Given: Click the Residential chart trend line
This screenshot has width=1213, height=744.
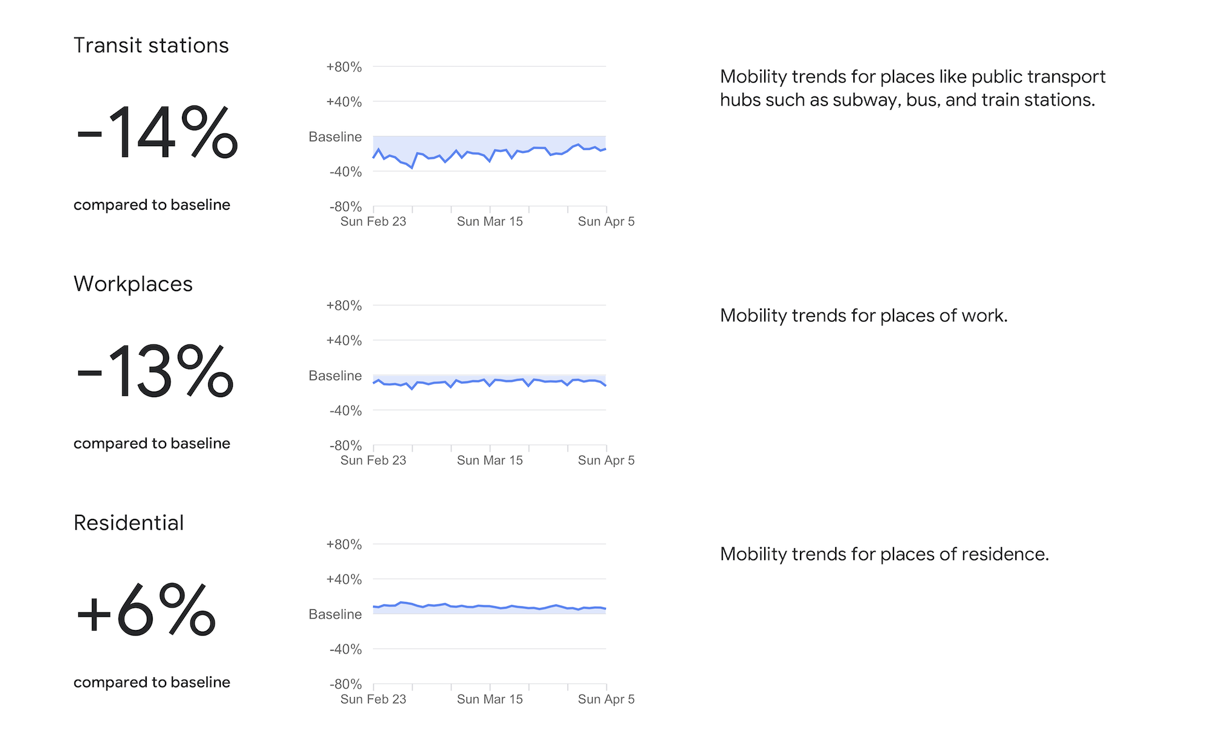Looking at the screenshot, I should tap(489, 606).
